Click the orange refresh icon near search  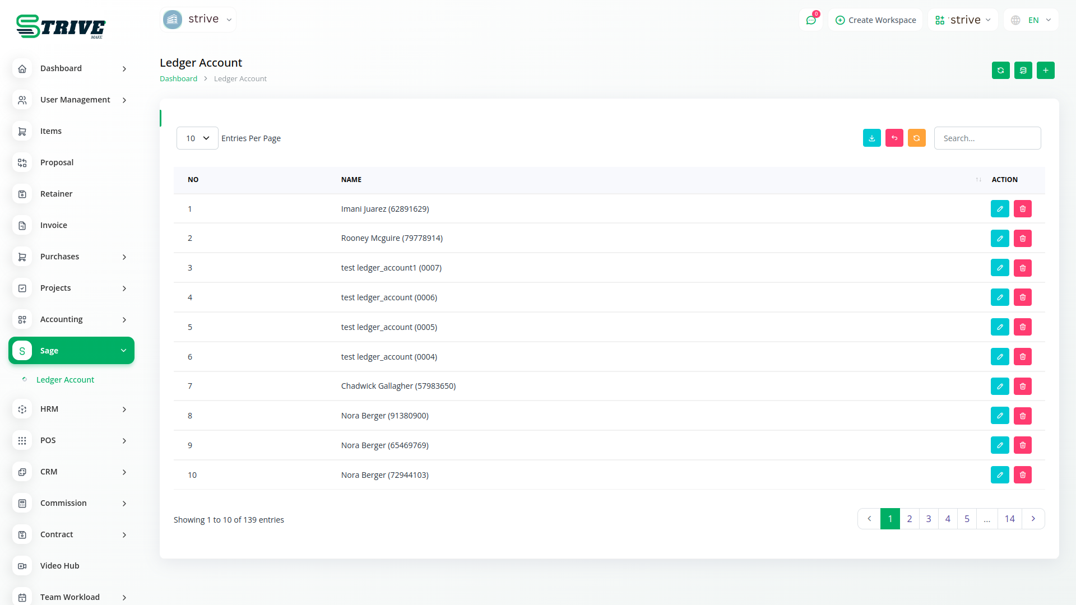click(x=916, y=138)
